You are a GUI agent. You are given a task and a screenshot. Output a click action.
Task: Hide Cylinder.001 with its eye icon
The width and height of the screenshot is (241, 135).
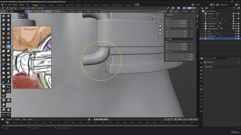236,36
